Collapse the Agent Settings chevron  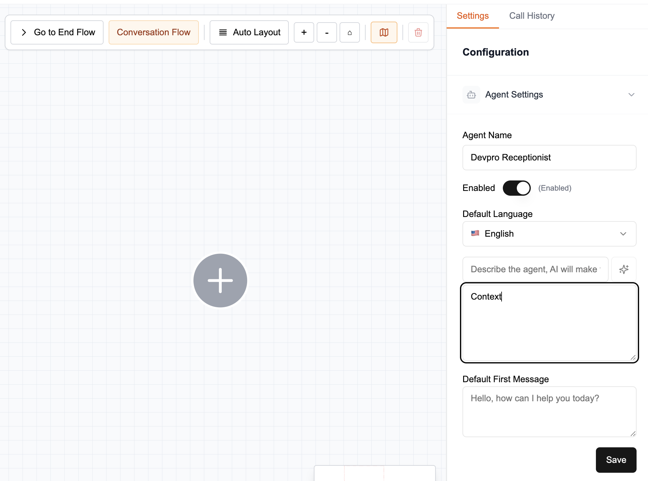pos(631,95)
